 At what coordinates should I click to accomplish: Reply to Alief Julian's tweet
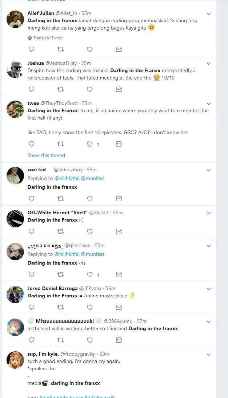pyautogui.click(x=32, y=49)
